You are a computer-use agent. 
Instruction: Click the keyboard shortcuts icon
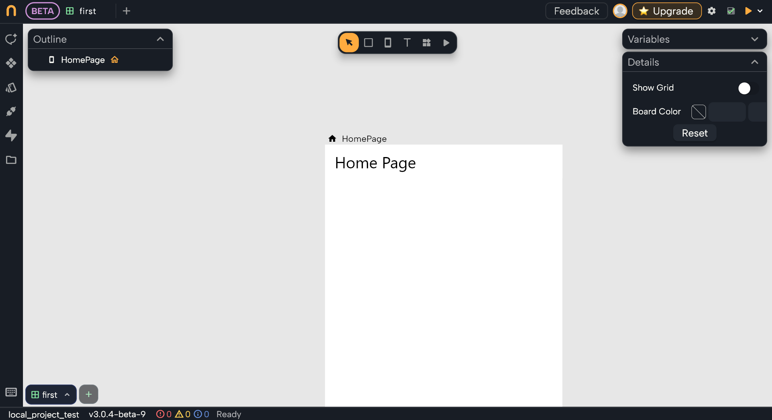pyautogui.click(x=11, y=392)
